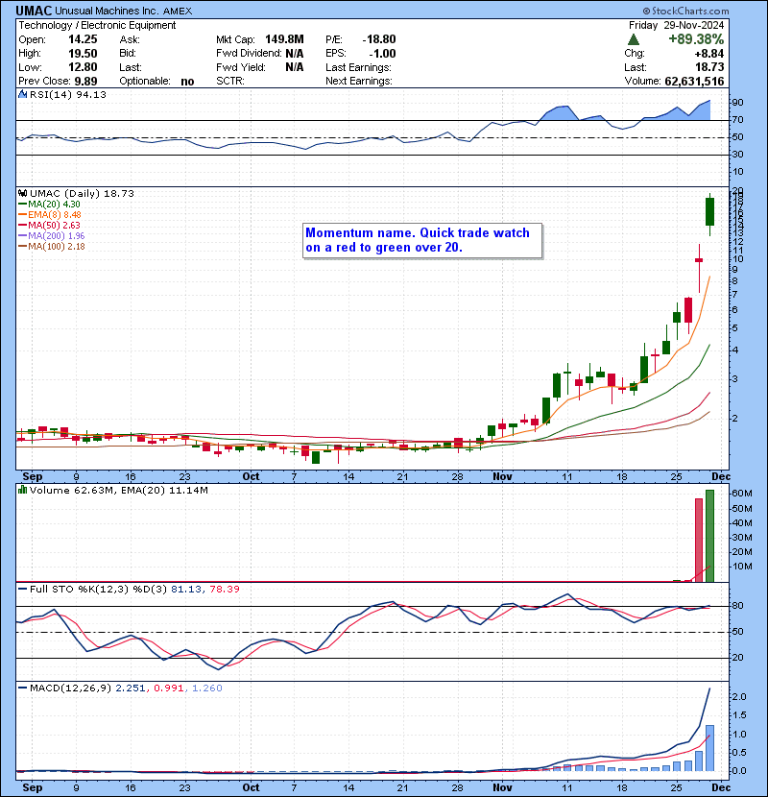Click the latest large green candlestick near 18
768x797 pixels.
pyautogui.click(x=710, y=211)
